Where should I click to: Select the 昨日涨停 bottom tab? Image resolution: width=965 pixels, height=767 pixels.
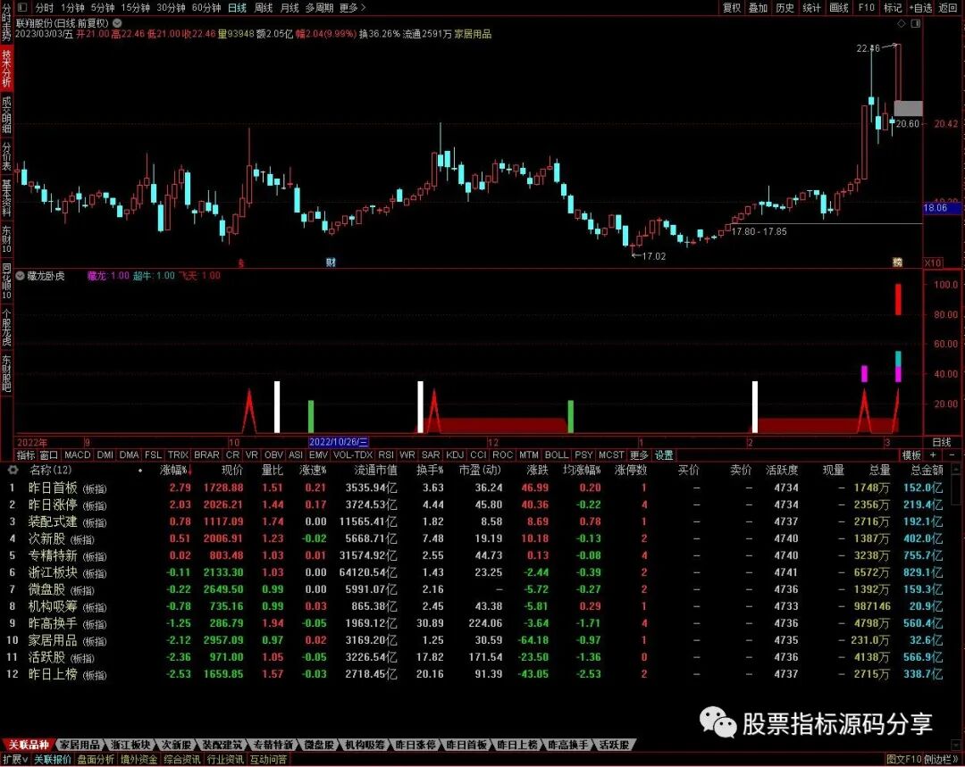pos(416,745)
